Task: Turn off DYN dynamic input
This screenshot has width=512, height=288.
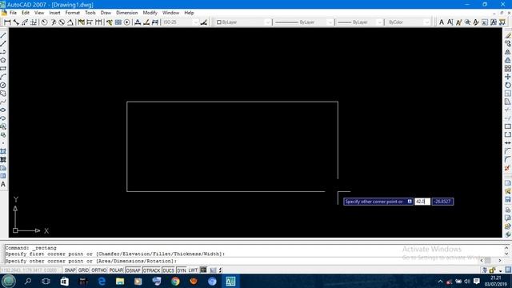Action: pos(182,270)
